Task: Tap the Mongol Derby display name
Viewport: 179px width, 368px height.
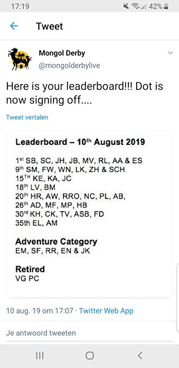Action: pos(62,53)
